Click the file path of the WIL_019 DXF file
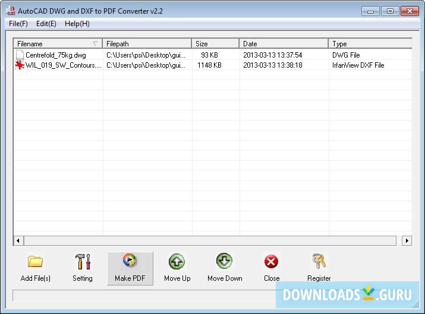 point(146,65)
